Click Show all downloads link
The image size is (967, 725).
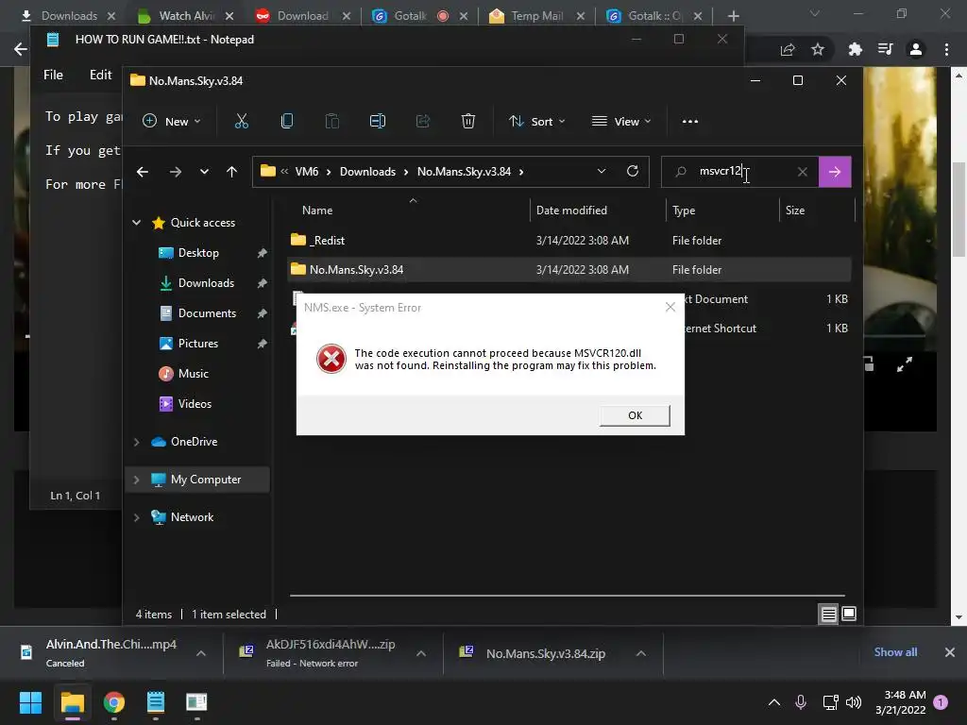(x=895, y=652)
